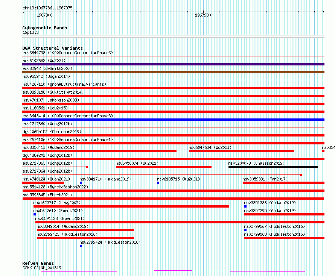Click nsv2799423 (Huddleston2016) label
335x276 pixels.
point(67,234)
